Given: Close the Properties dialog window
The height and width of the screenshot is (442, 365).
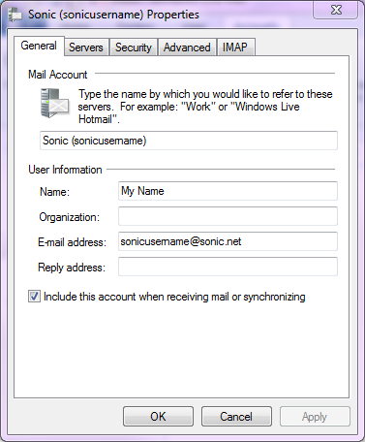Looking at the screenshot, I should [336, 10].
